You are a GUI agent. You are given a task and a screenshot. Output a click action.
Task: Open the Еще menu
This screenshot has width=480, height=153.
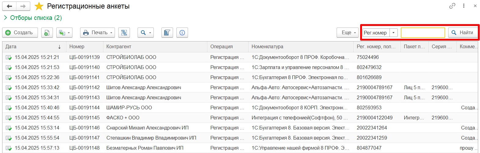(x=348, y=33)
